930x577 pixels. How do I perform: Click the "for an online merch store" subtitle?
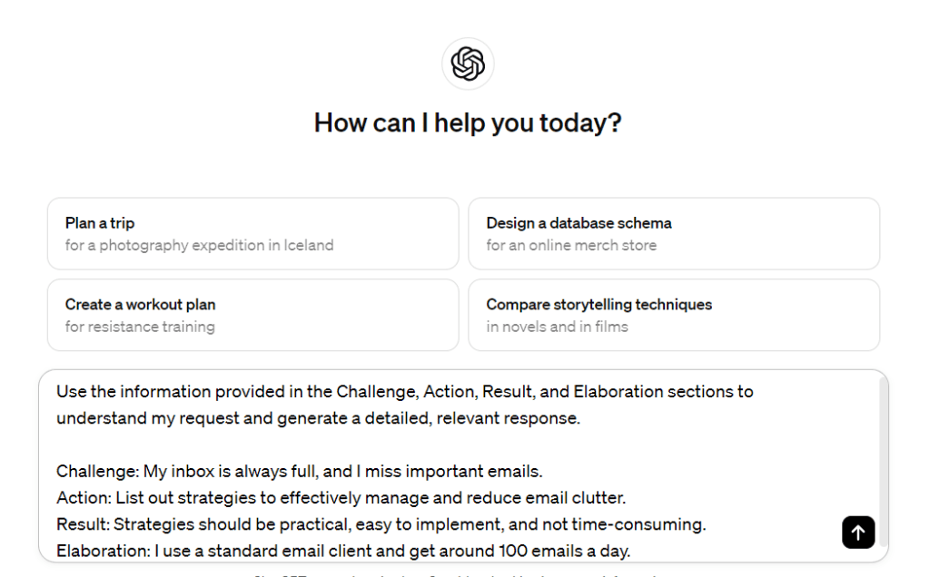570,245
